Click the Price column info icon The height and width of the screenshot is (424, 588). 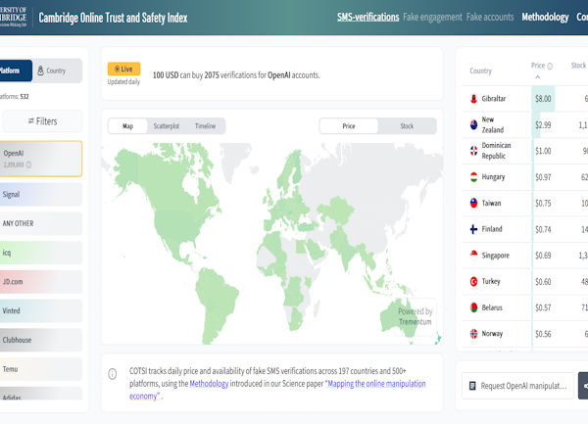pyautogui.click(x=550, y=67)
